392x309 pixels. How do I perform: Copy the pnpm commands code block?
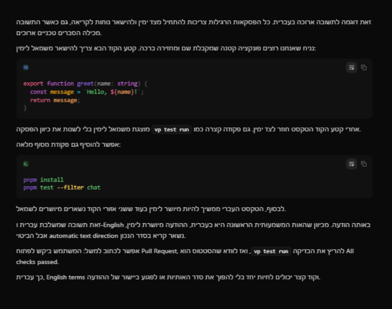coord(364,164)
